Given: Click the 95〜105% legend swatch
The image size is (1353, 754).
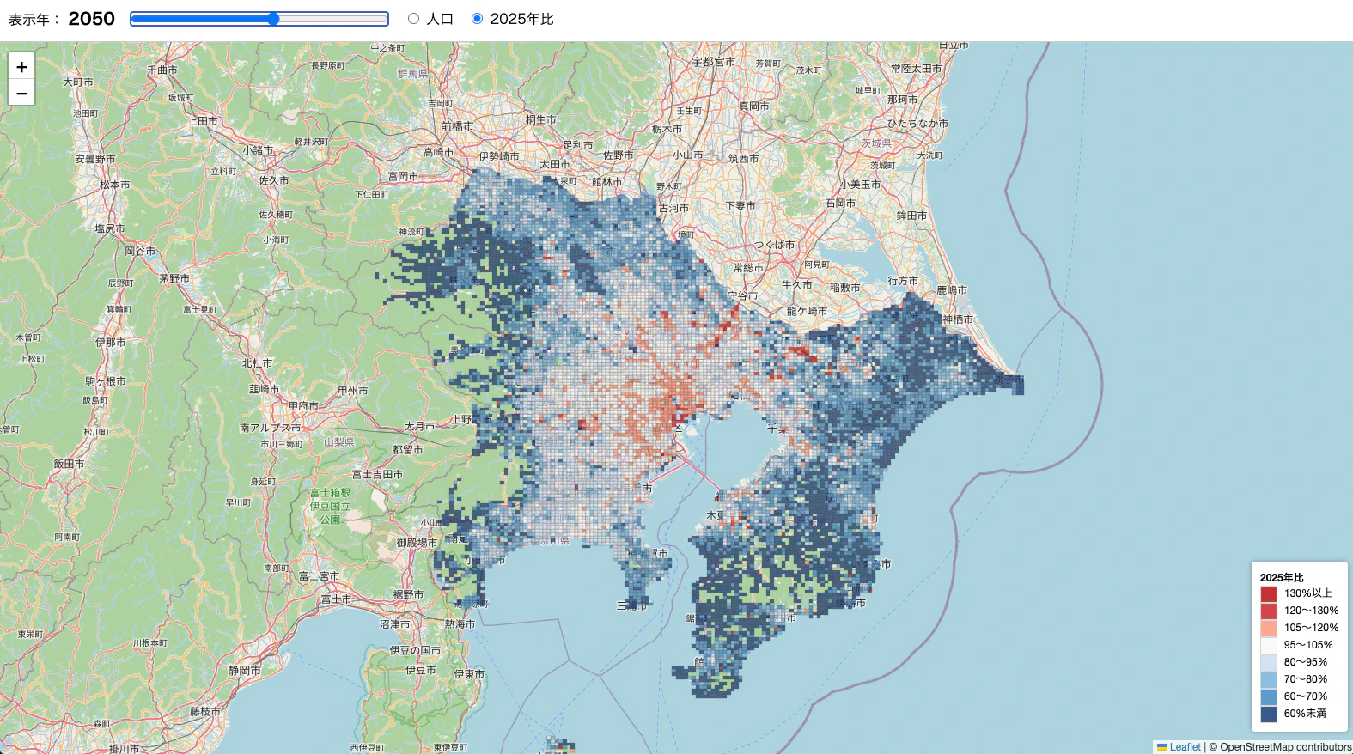Looking at the screenshot, I should coord(1269,645).
